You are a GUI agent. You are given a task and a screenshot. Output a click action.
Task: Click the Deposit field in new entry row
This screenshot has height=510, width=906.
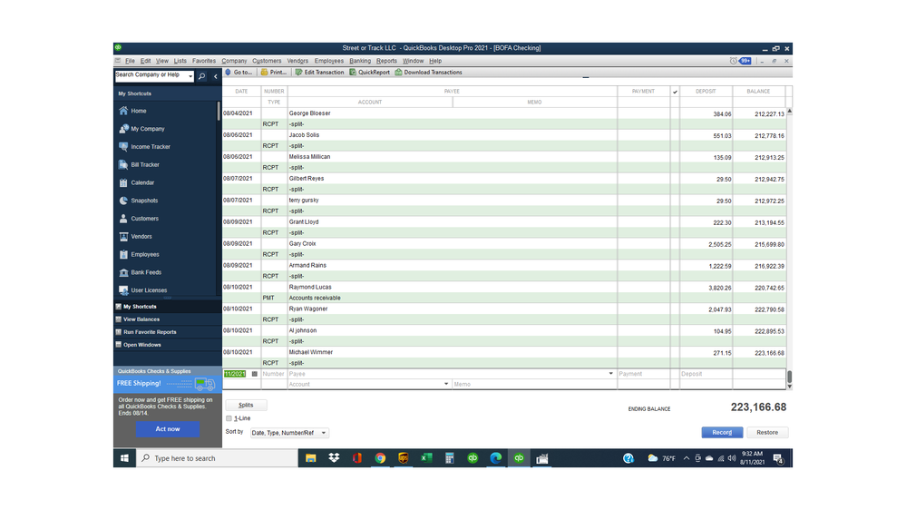pyautogui.click(x=706, y=374)
